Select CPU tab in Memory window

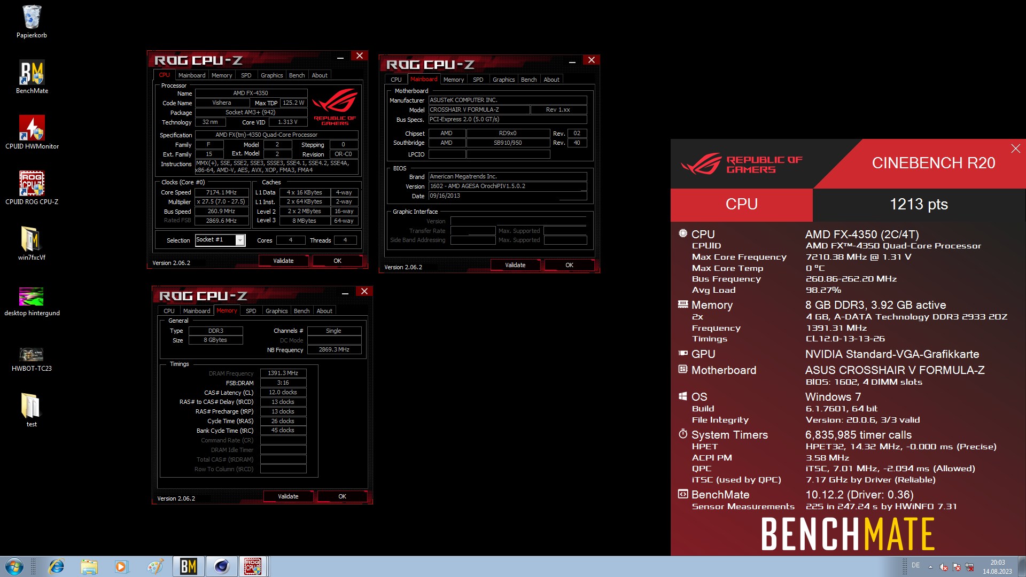click(169, 311)
